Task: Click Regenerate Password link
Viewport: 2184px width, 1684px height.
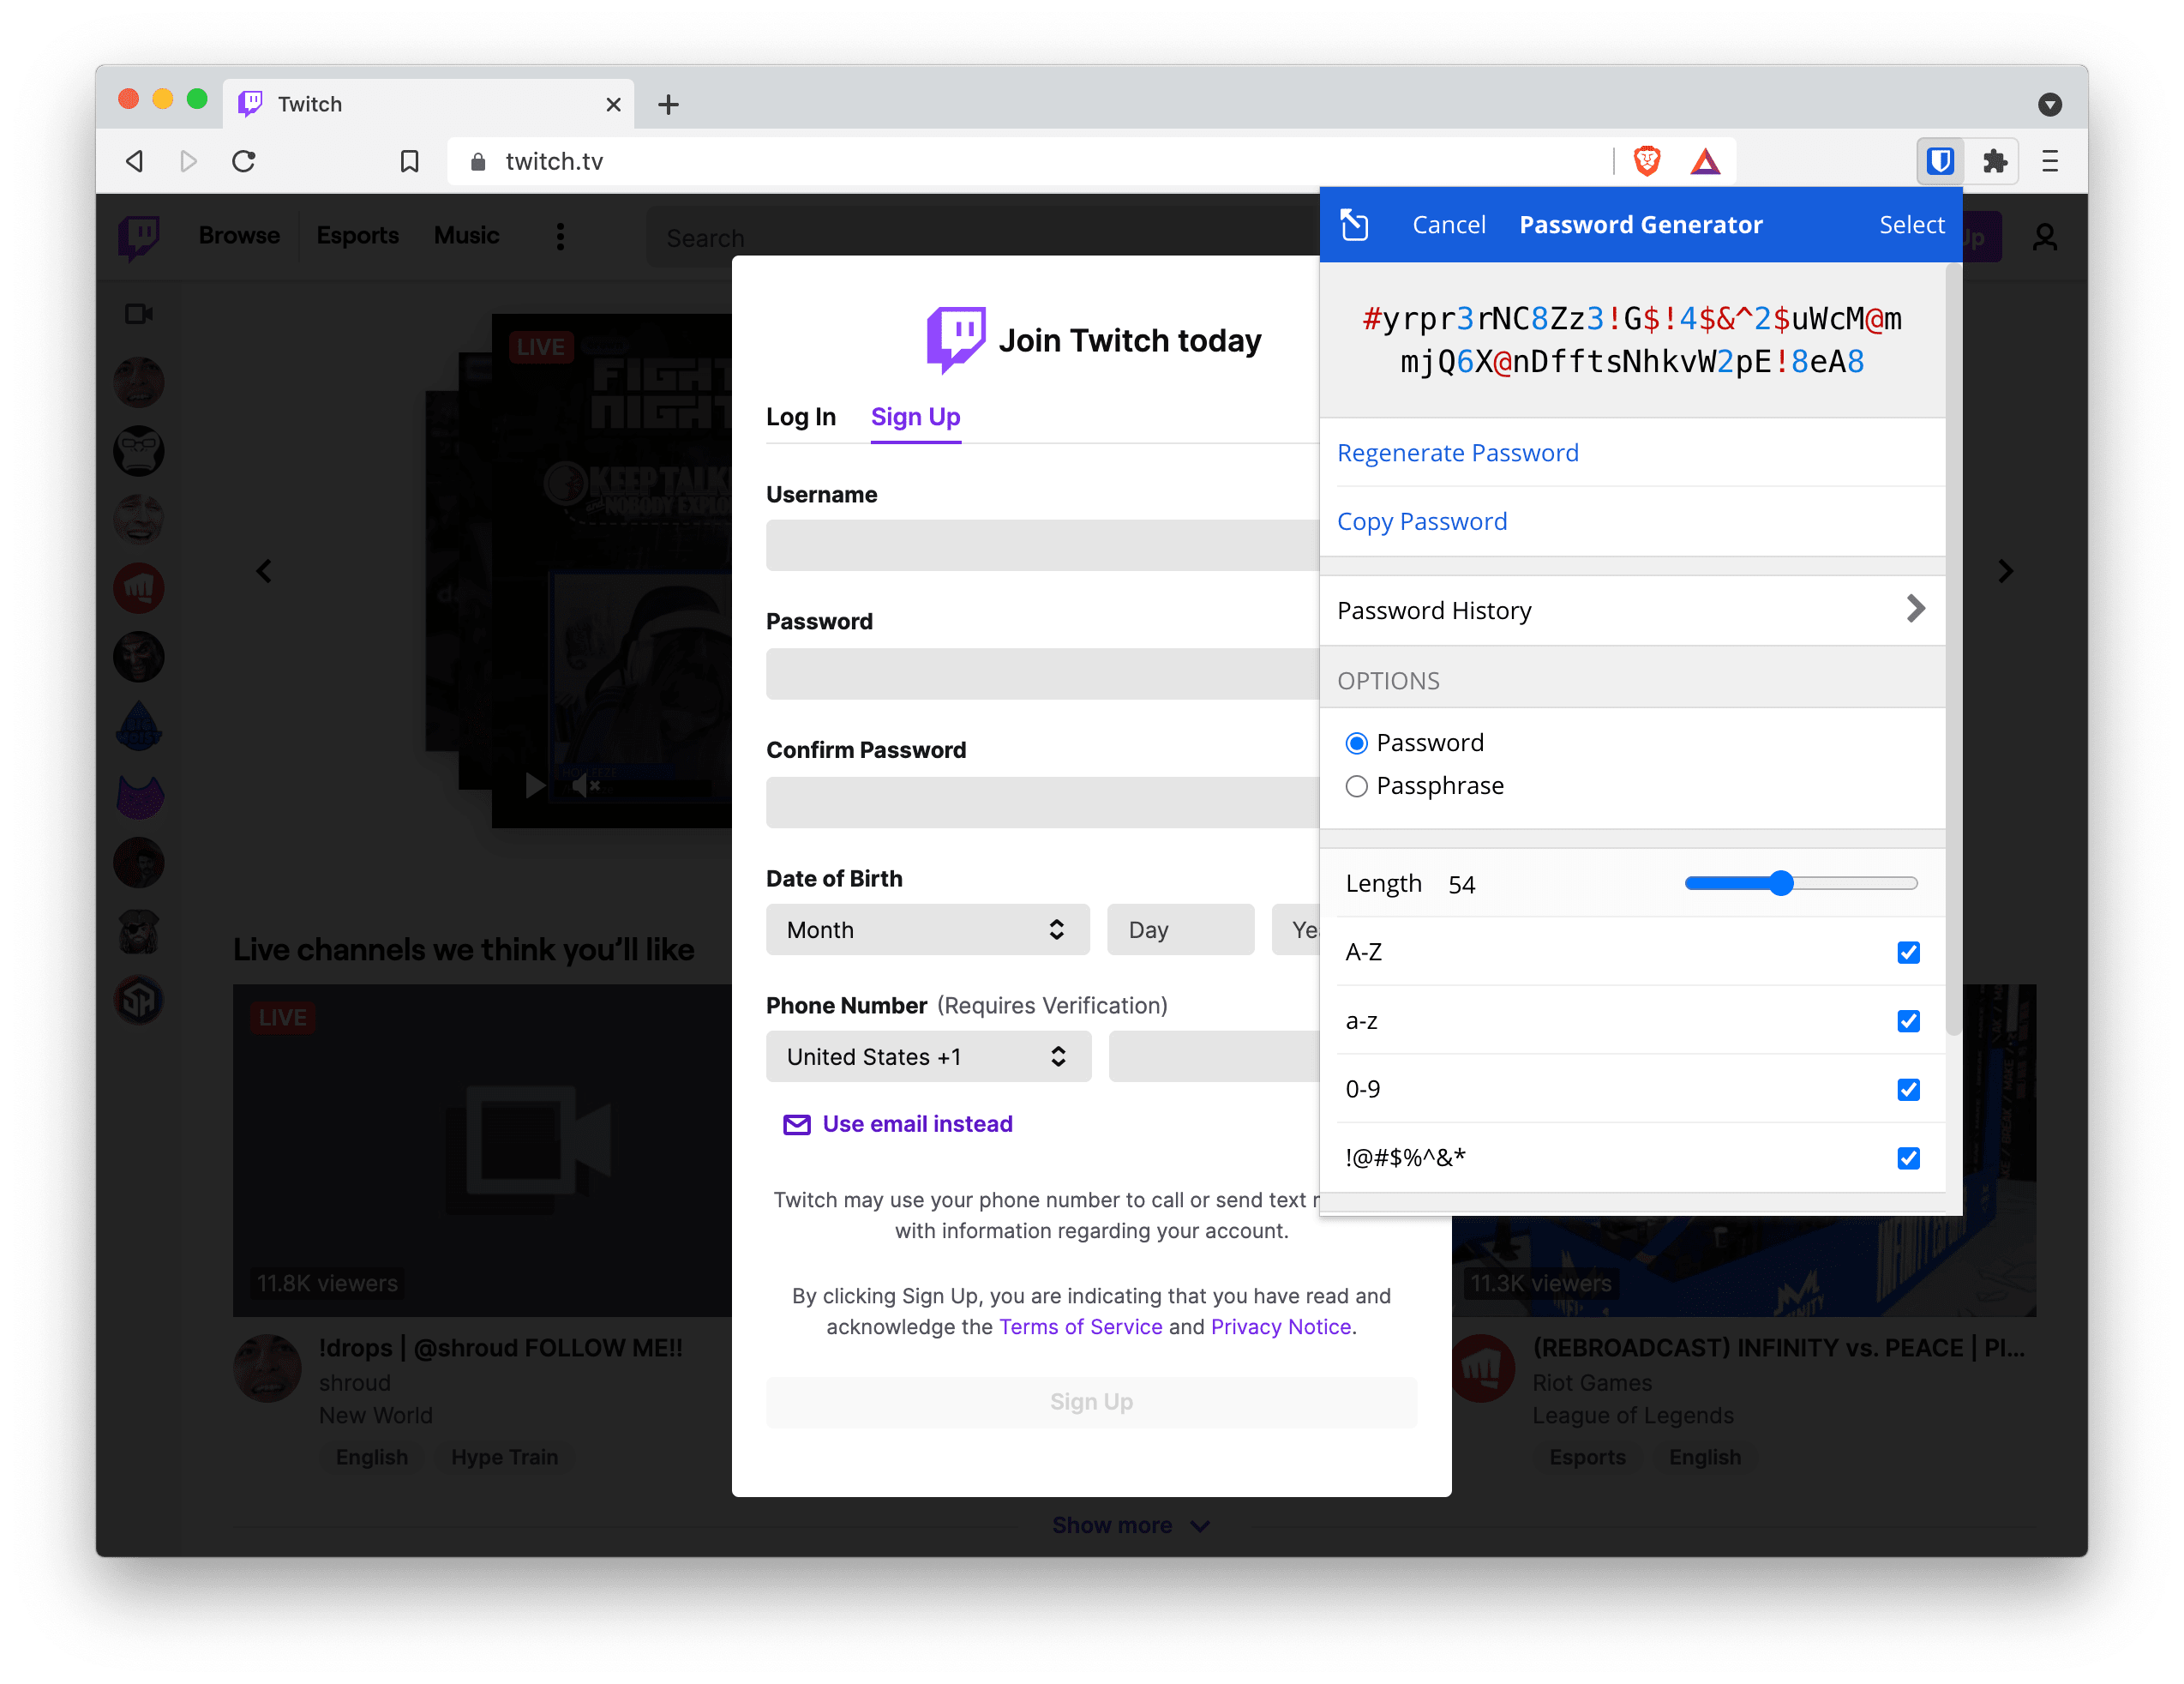Action: pos(1459,453)
